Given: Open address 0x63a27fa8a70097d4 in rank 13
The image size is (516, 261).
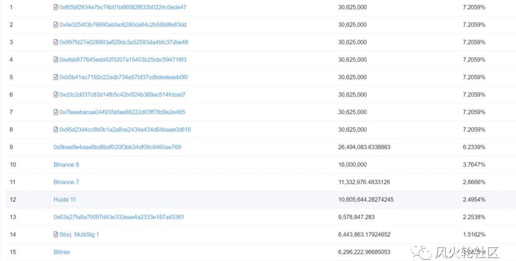Looking at the screenshot, I should tap(118, 217).
